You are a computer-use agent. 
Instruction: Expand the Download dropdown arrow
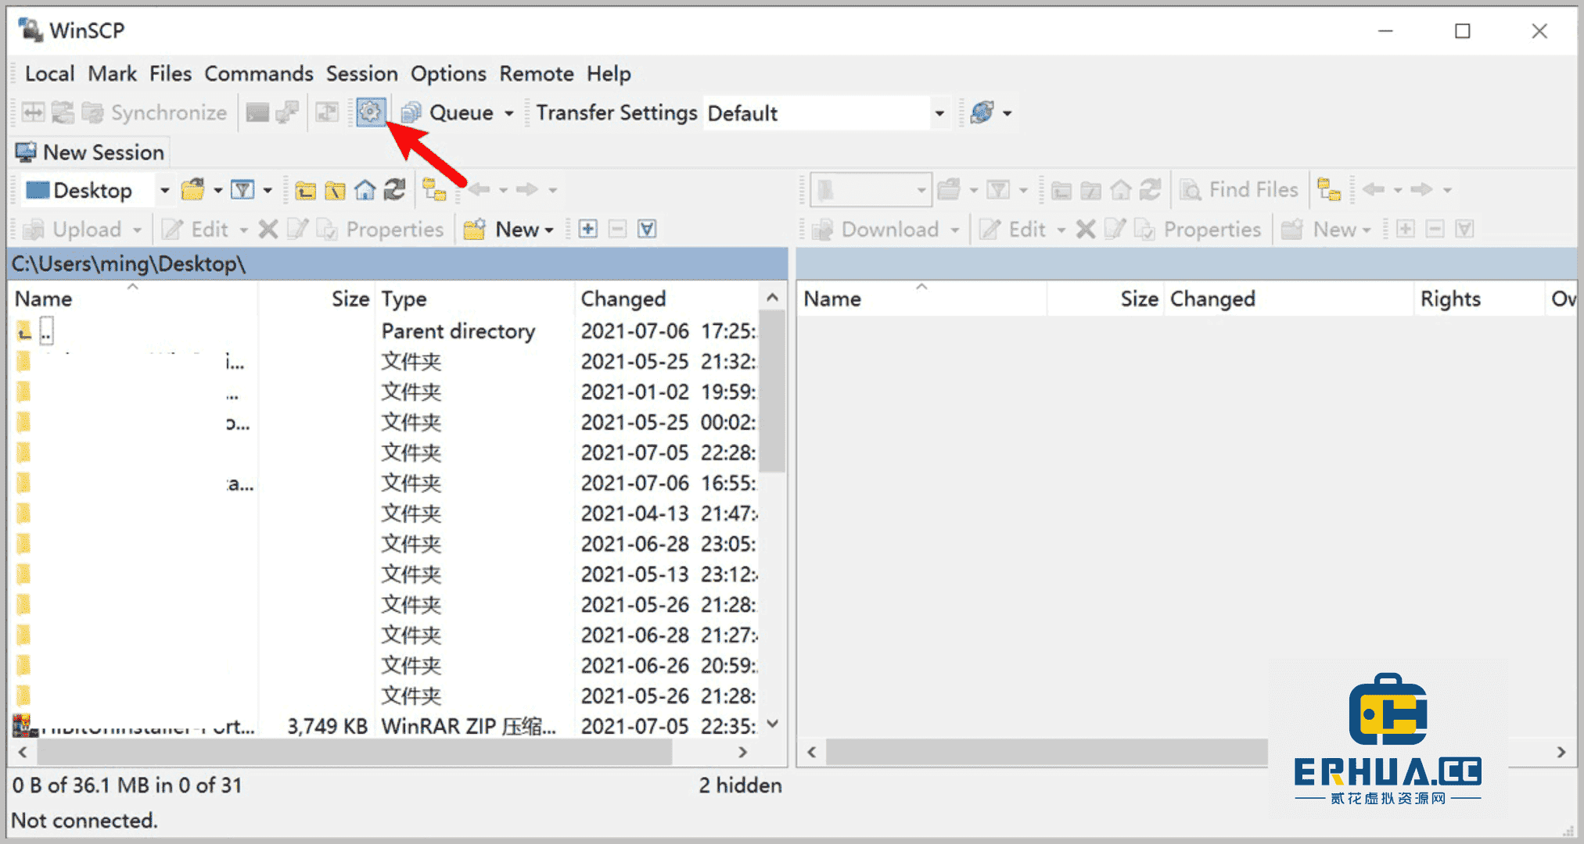[955, 230]
